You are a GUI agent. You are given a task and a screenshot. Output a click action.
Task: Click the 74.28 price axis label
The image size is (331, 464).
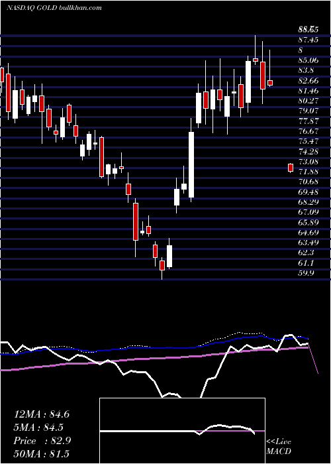pos(308,151)
